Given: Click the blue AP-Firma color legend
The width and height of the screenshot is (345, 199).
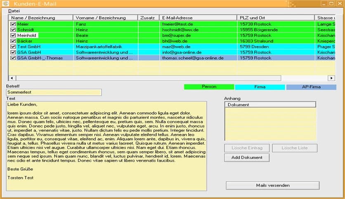Looking at the screenshot, I should click(x=311, y=87).
